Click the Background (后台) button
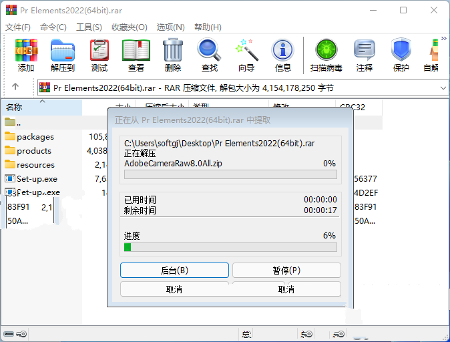The image size is (450, 342). 174,271
